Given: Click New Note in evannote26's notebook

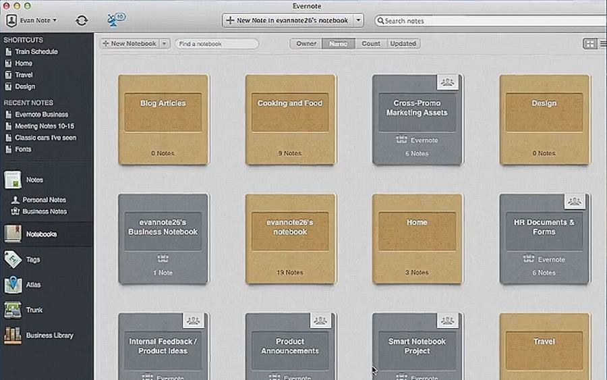Looking at the screenshot, I should pyautogui.click(x=288, y=20).
